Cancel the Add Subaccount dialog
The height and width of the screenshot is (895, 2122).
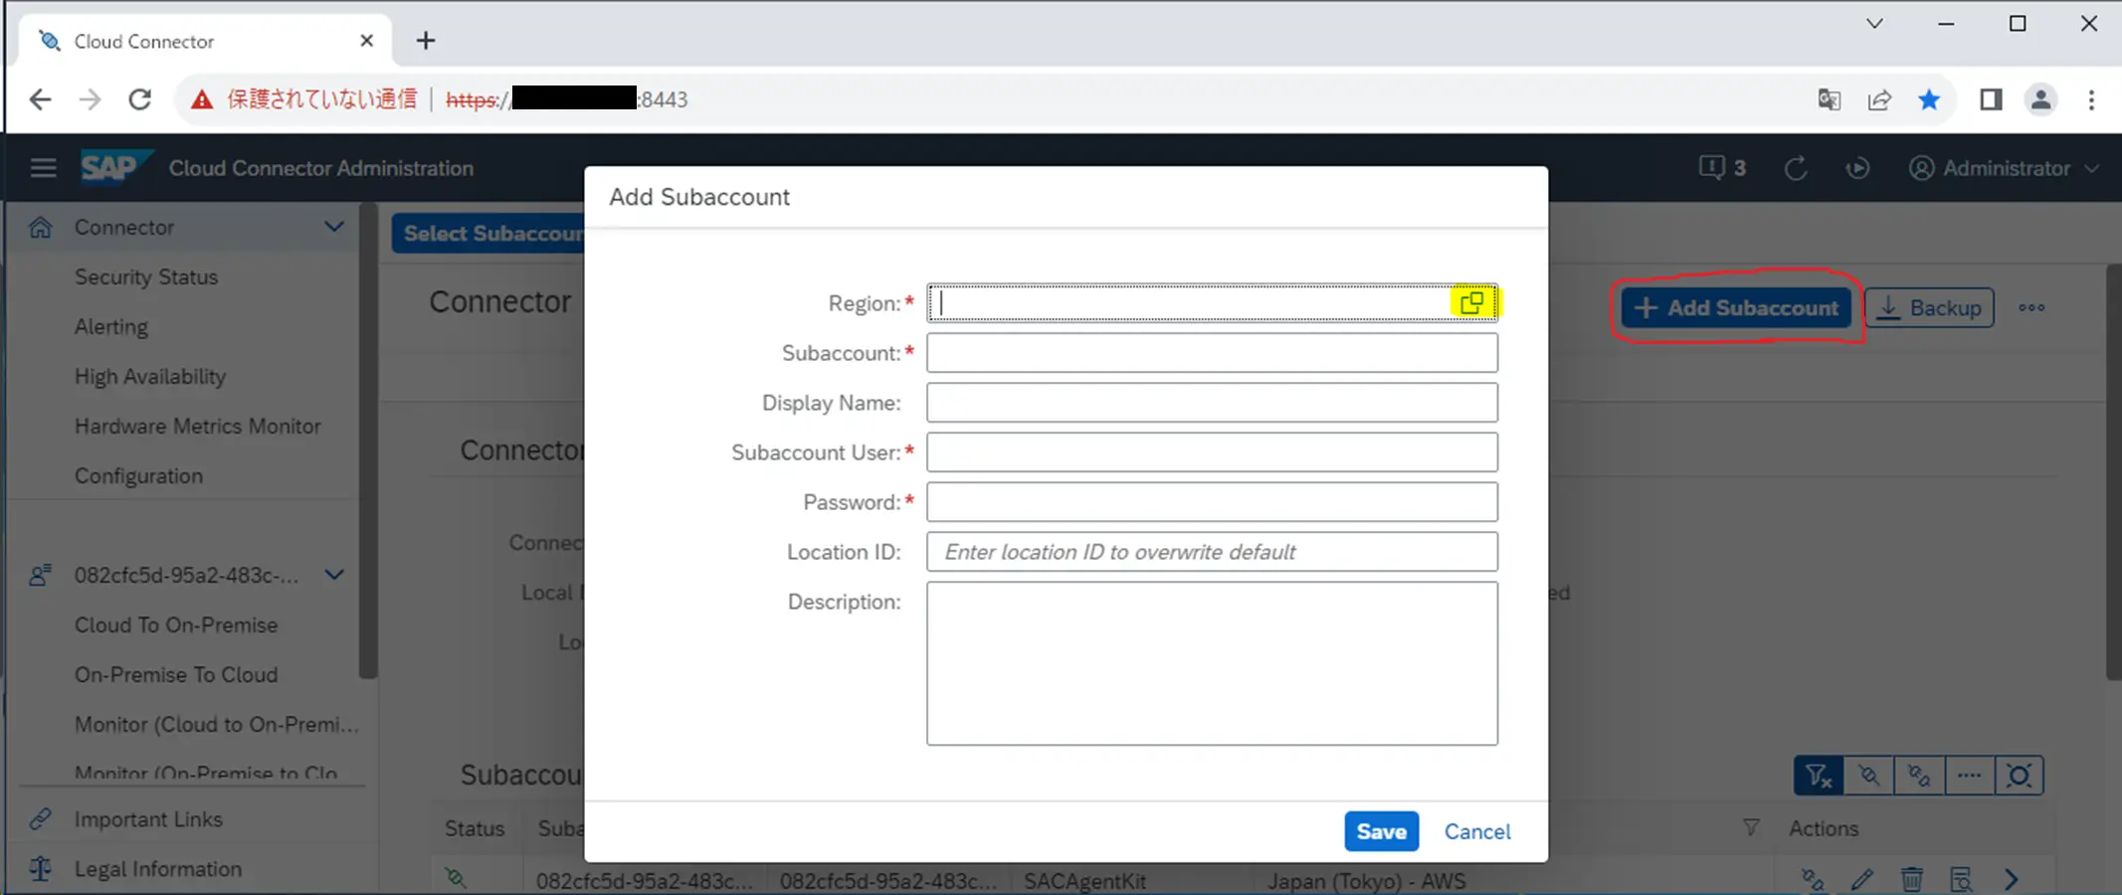[x=1477, y=831]
